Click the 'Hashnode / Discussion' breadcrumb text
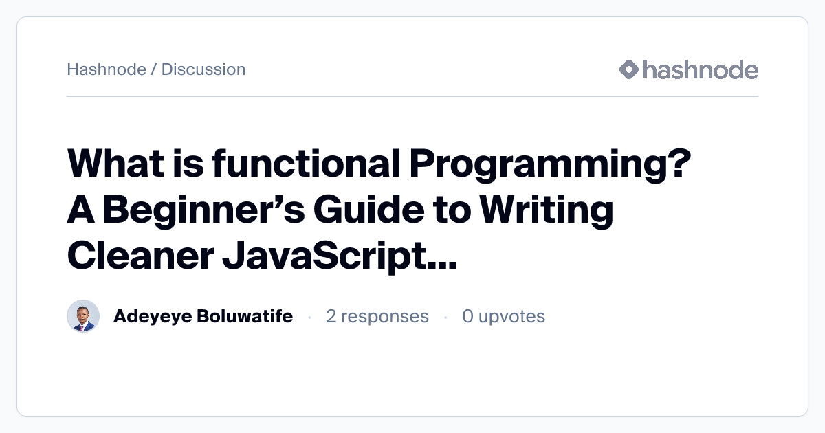Screen dimensions: 825x433 click(156, 69)
